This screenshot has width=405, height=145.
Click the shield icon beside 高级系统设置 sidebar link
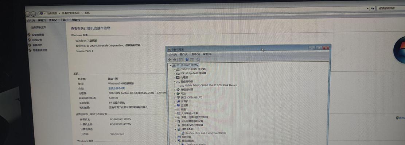[x=31, y=50]
